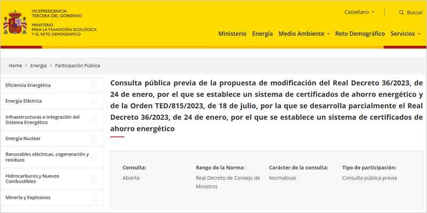Click circle icon beside Renovables eléctricas item
Viewport: 427px width, 213px height.
pos(94,157)
